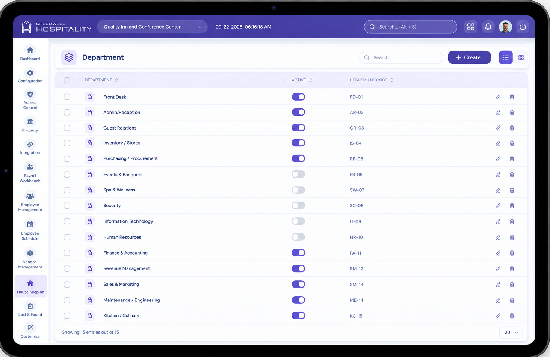550x357 pixels.
Task: Delete the Inventory / Stores department
Action: coord(512,143)
